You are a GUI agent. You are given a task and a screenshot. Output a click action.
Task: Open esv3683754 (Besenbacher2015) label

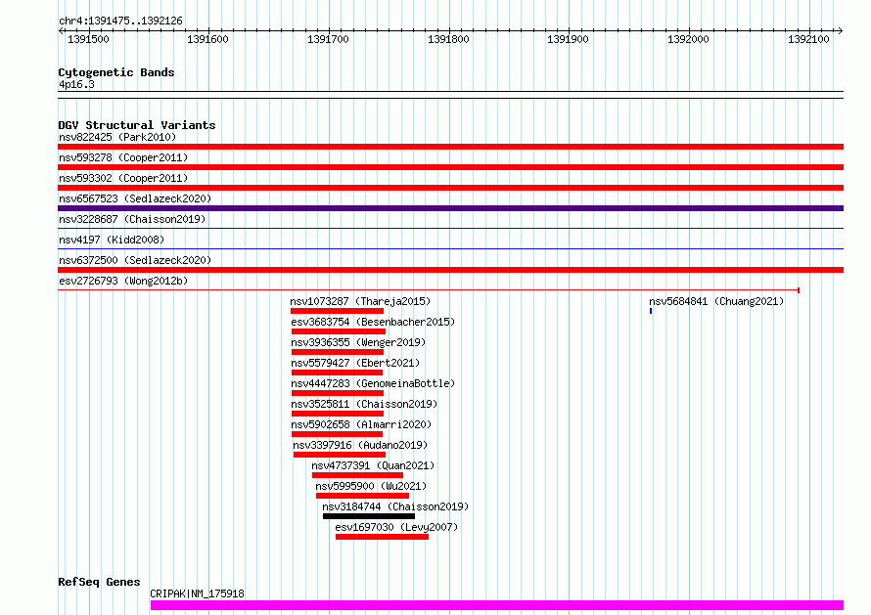(373, 322)
